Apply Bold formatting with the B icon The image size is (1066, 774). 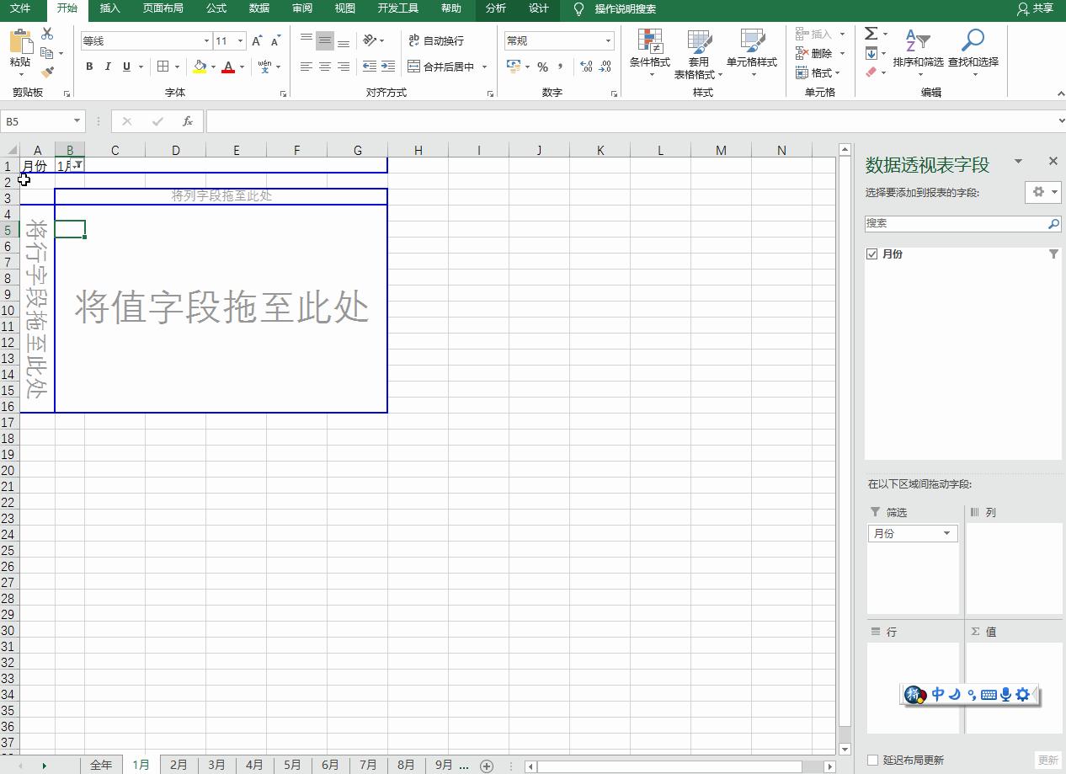[89, 66]
